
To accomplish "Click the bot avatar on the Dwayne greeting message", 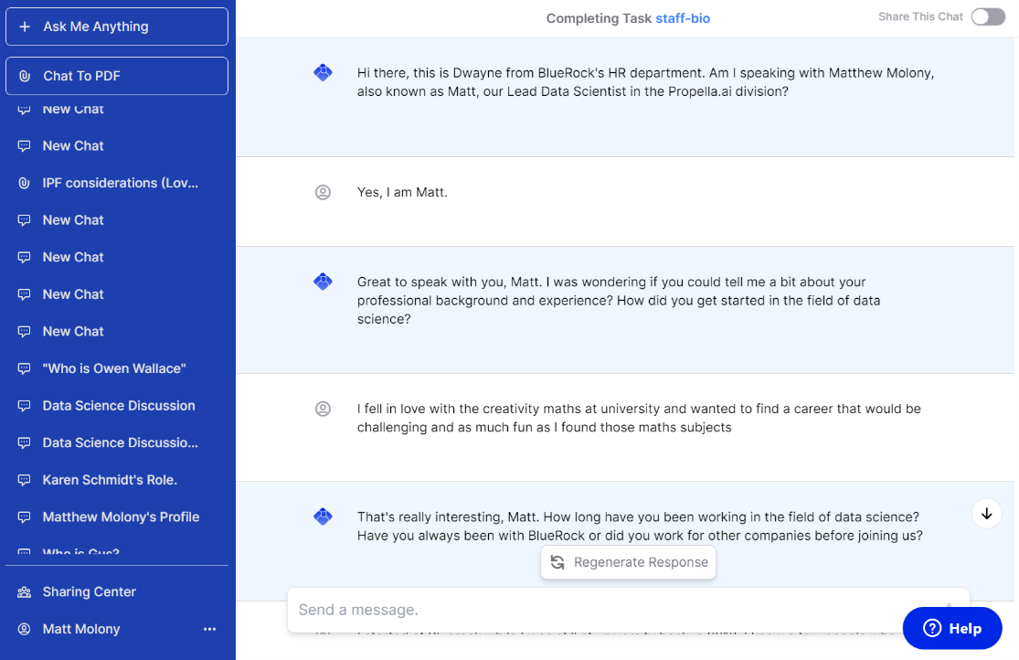I will 323,72.
